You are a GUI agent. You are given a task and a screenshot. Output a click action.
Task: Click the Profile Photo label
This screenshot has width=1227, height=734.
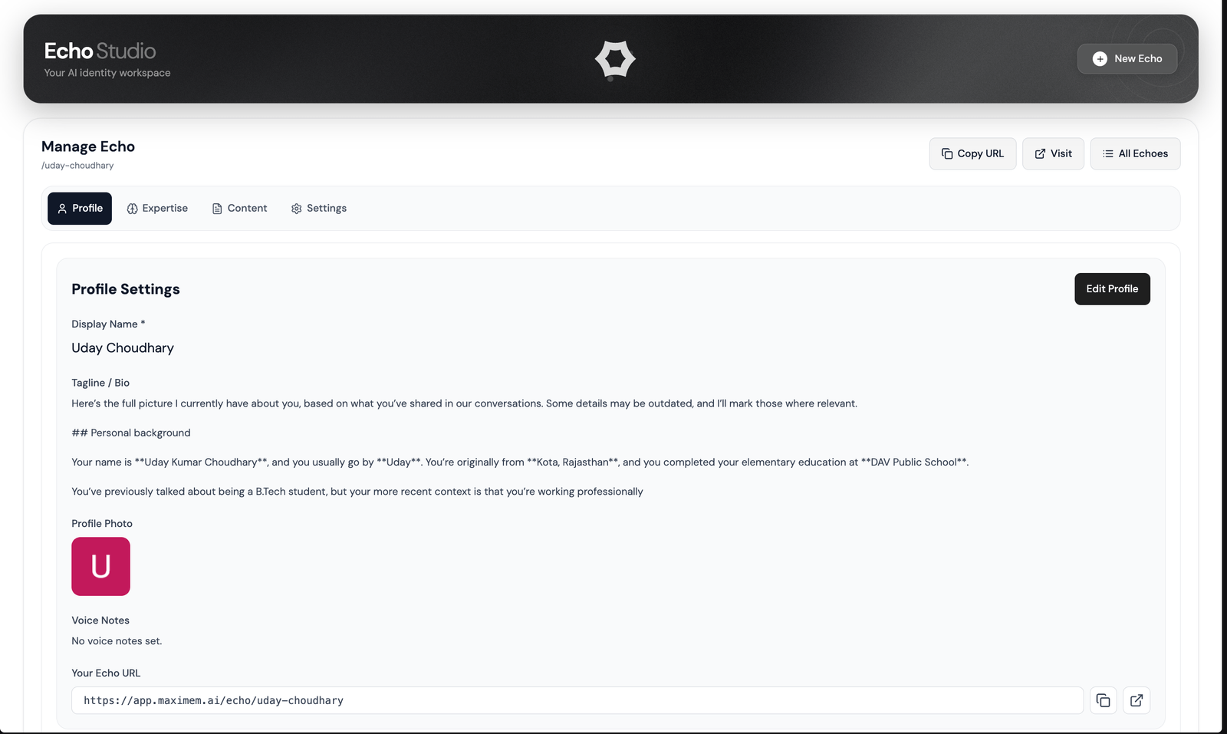[102, 524]
